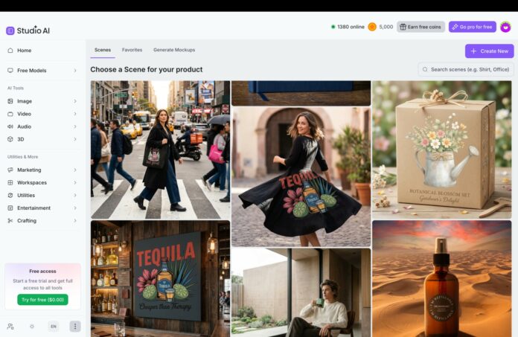Image resolution: width=518 pixels, height=337 pixels.
Task: Click Go pro for free button
Action: point(473,27)
